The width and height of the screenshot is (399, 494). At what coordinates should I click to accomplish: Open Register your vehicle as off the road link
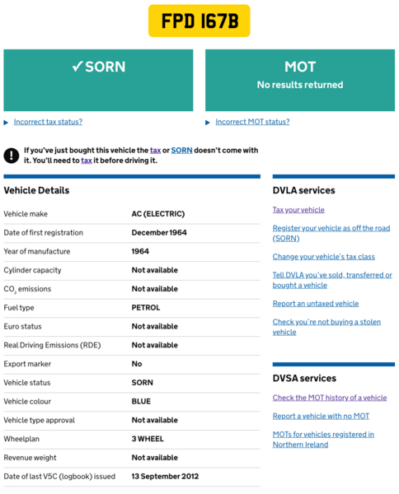[x=331, y=233]
